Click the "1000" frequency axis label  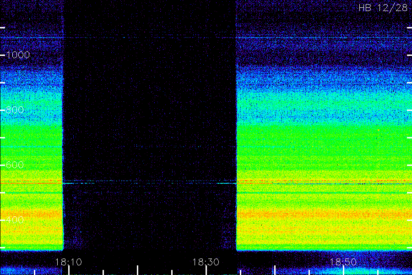pos(18,55)
